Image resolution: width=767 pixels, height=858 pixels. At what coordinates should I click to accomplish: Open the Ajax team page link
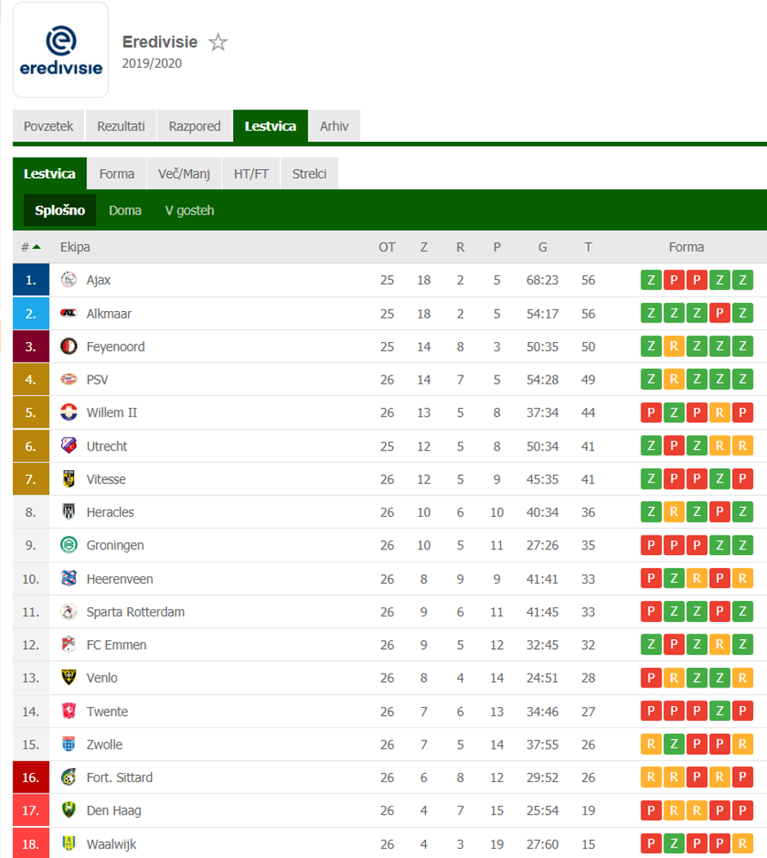coord(100,279)
